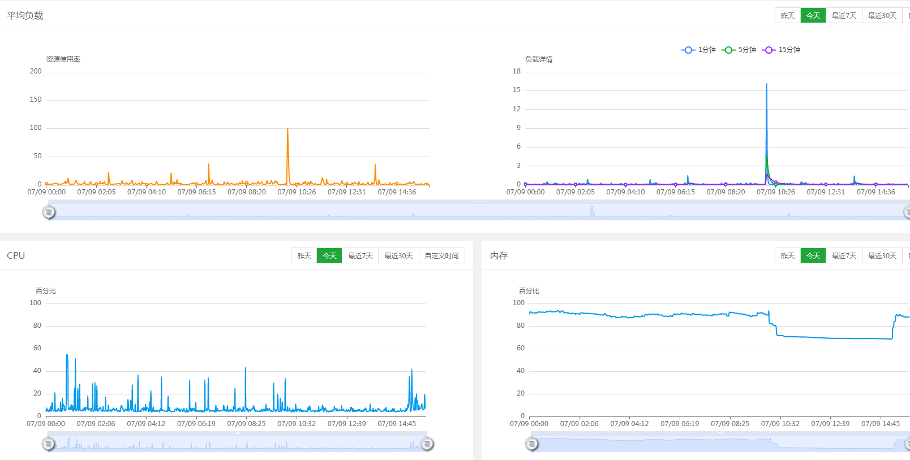Click the 资源使用率 axis label
Image resolution: width=910 pixels, height=460 pixels.
pos(63,59)
